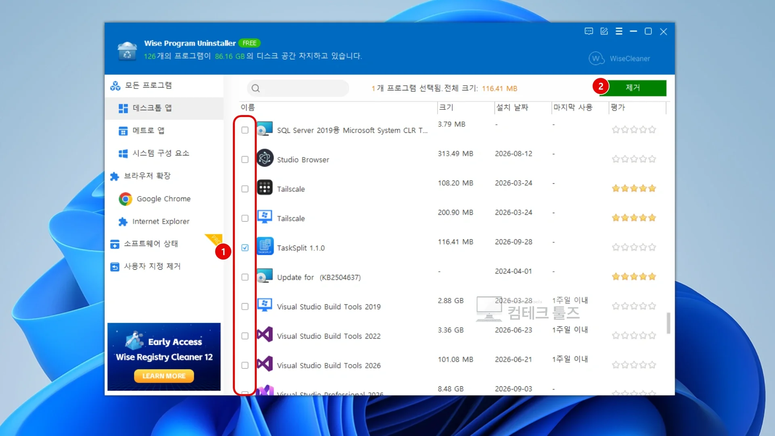
Task: Check Visual Studio Build Tools 2019 checkbox
Action: [245, 307]
